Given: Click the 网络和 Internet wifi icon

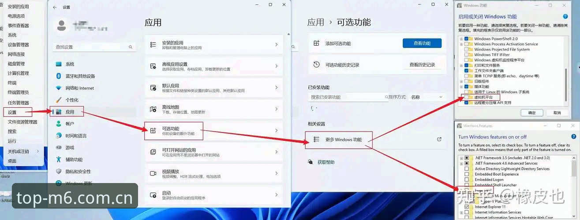Looking at the screenshot, I should (59, 88).
